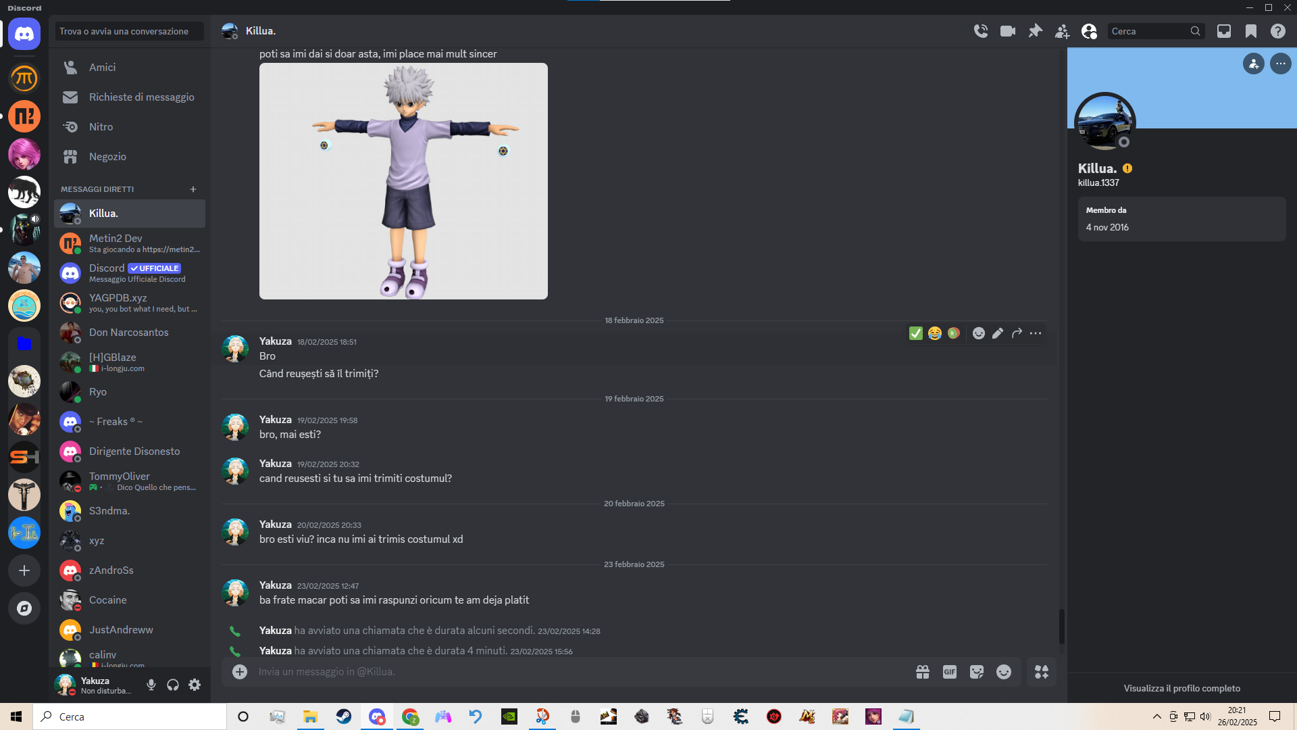Start a video call

1008,31
